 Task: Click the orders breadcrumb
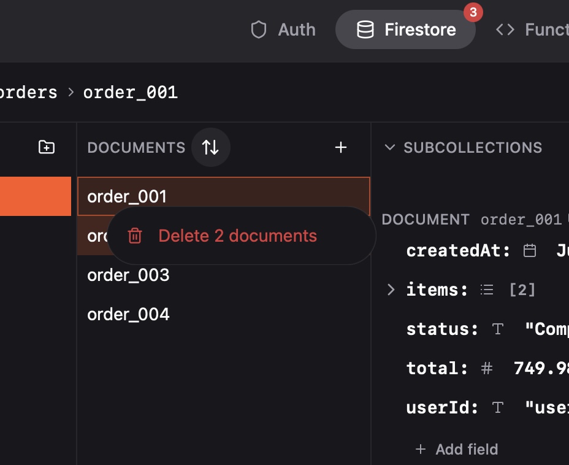pos(28,93)
